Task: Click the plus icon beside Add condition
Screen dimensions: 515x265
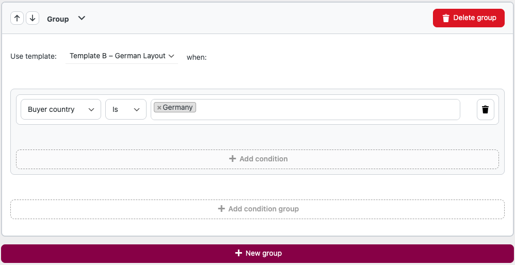Action: [232, 159]
